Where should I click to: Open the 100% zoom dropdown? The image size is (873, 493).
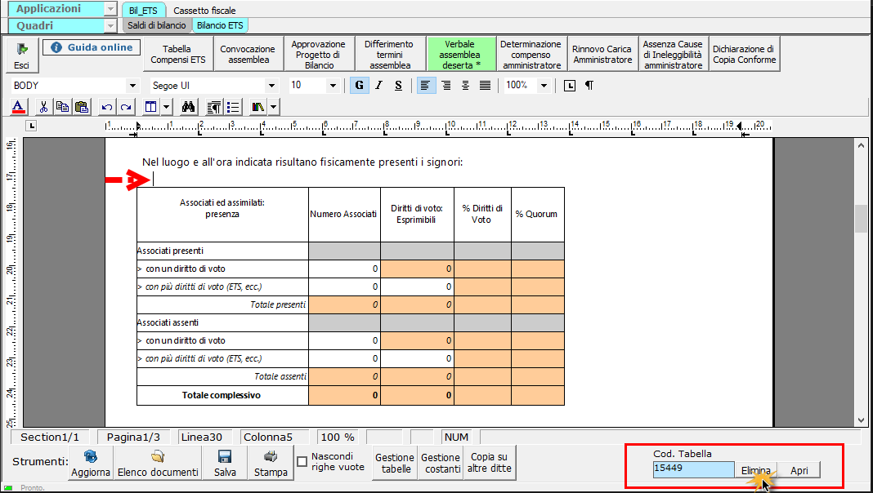[x=544, y=86]
